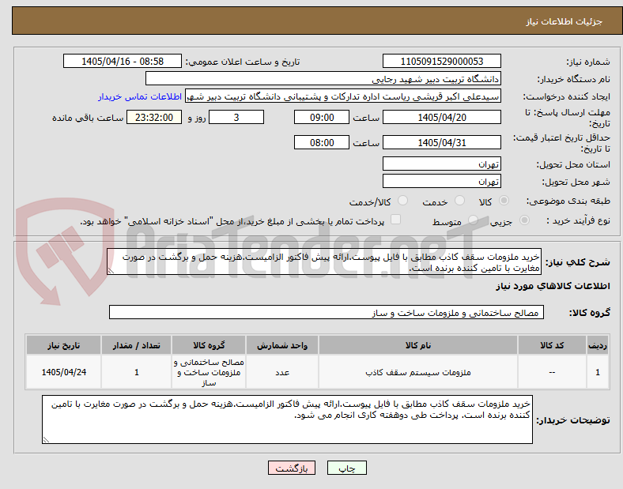Select the خدمت radio button

459,201
